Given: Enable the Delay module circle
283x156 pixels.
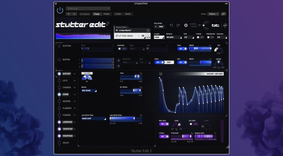Looking at the screenshot, I should (59, 143).
